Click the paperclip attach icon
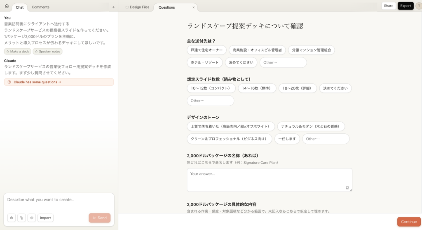 tap(21, 218)
